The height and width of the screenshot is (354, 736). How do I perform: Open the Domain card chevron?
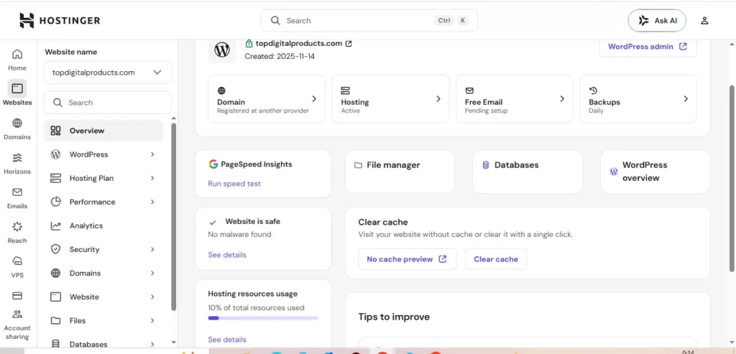click(x=314, y=99)
